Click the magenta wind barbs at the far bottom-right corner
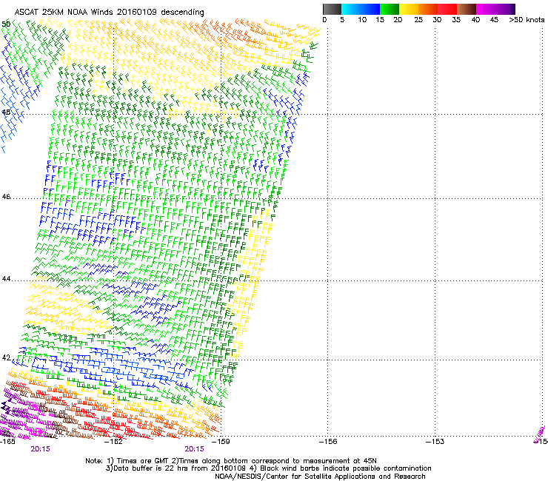The width and height of the screenshot is (548, 481). point(540,433)
